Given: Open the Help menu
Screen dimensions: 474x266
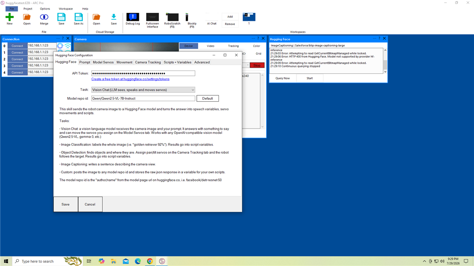Looking at the screenshot, I should [85, 9].
